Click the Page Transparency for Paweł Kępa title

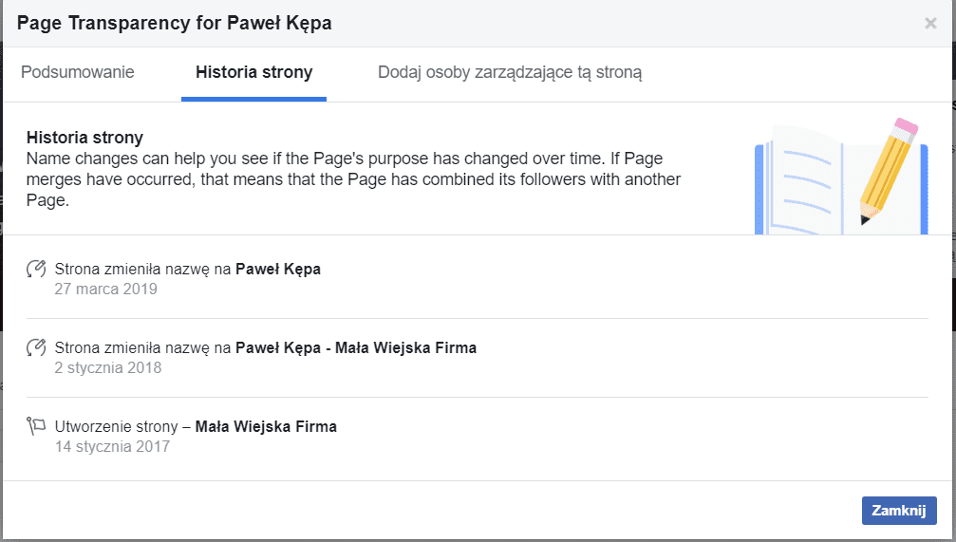click(x=175, y=23)
